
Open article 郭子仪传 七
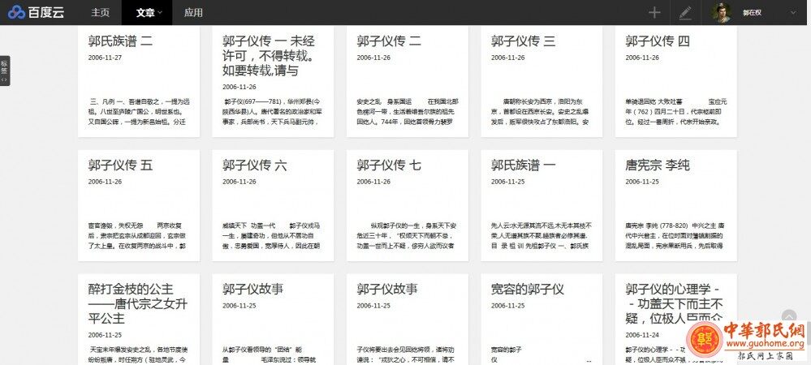[389, 165]
